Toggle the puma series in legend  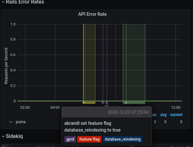[x=21, y=122]
